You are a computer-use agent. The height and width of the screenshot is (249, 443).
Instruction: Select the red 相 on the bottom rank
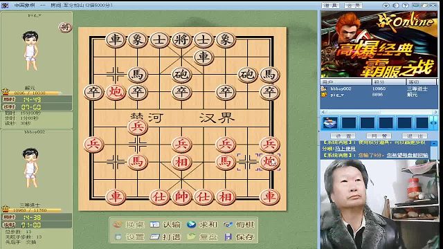[x=226, y=196]
